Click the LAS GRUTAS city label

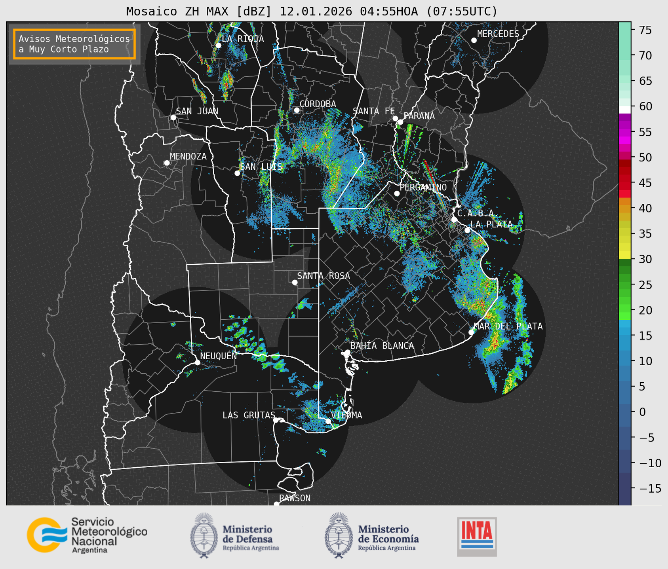[248, 415]
